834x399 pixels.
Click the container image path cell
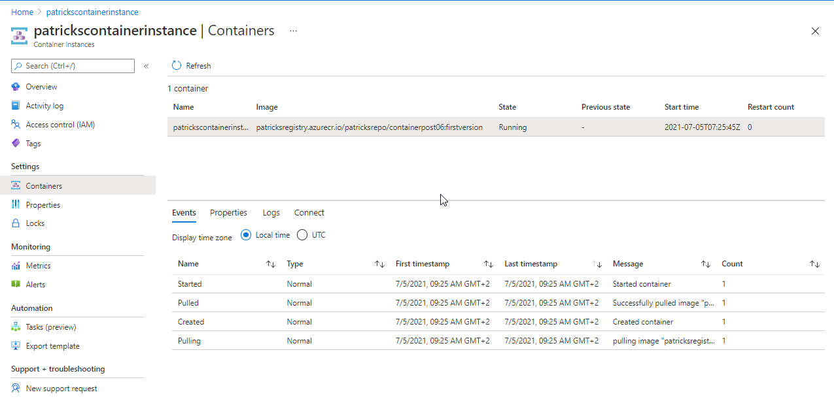pyautogui.click(x=370, y=127)
